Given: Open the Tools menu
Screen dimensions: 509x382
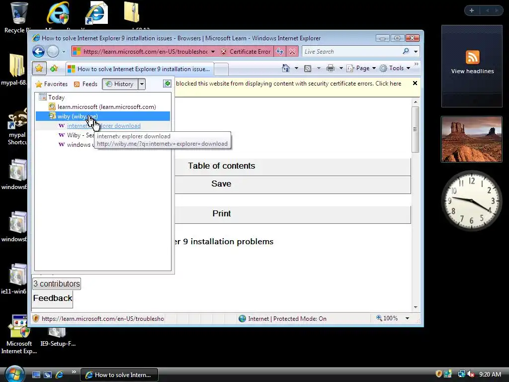Looking at the screenshot, I should coord(395,68).
